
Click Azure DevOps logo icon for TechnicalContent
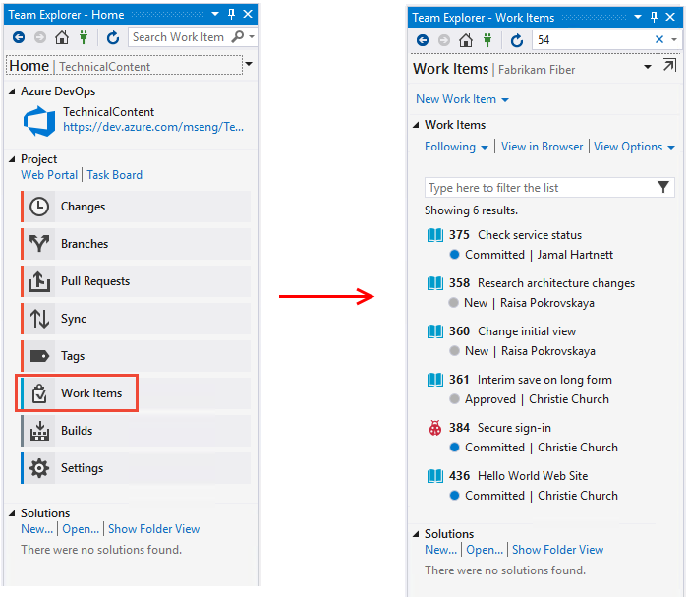coord(39,121)
